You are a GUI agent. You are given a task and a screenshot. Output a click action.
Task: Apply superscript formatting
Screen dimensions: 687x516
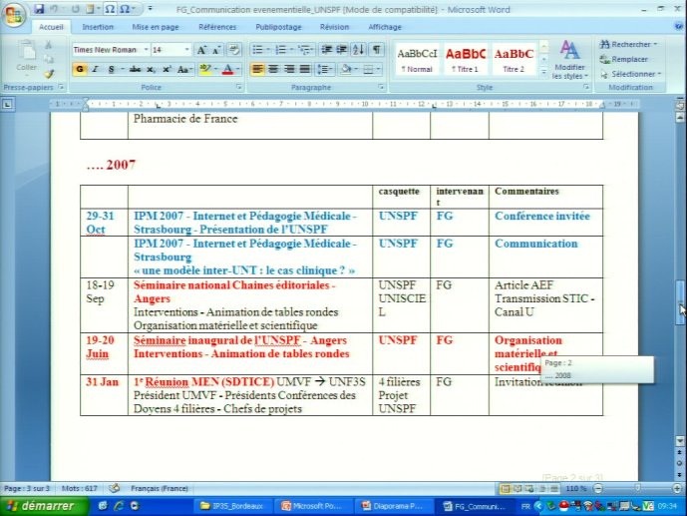[167, 69]
